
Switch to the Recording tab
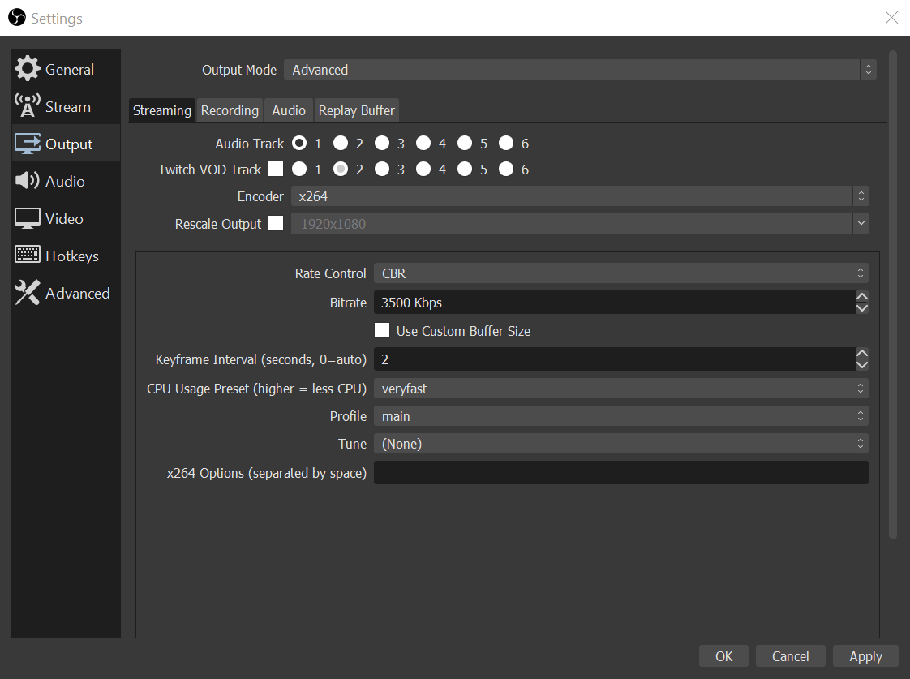[230, 110]
